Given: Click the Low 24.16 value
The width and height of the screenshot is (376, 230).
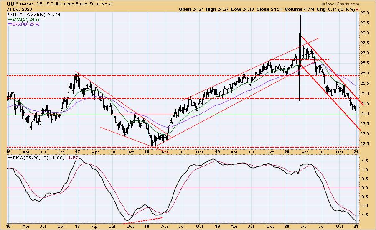Looking at the screenshot, I should pos(242,9).
